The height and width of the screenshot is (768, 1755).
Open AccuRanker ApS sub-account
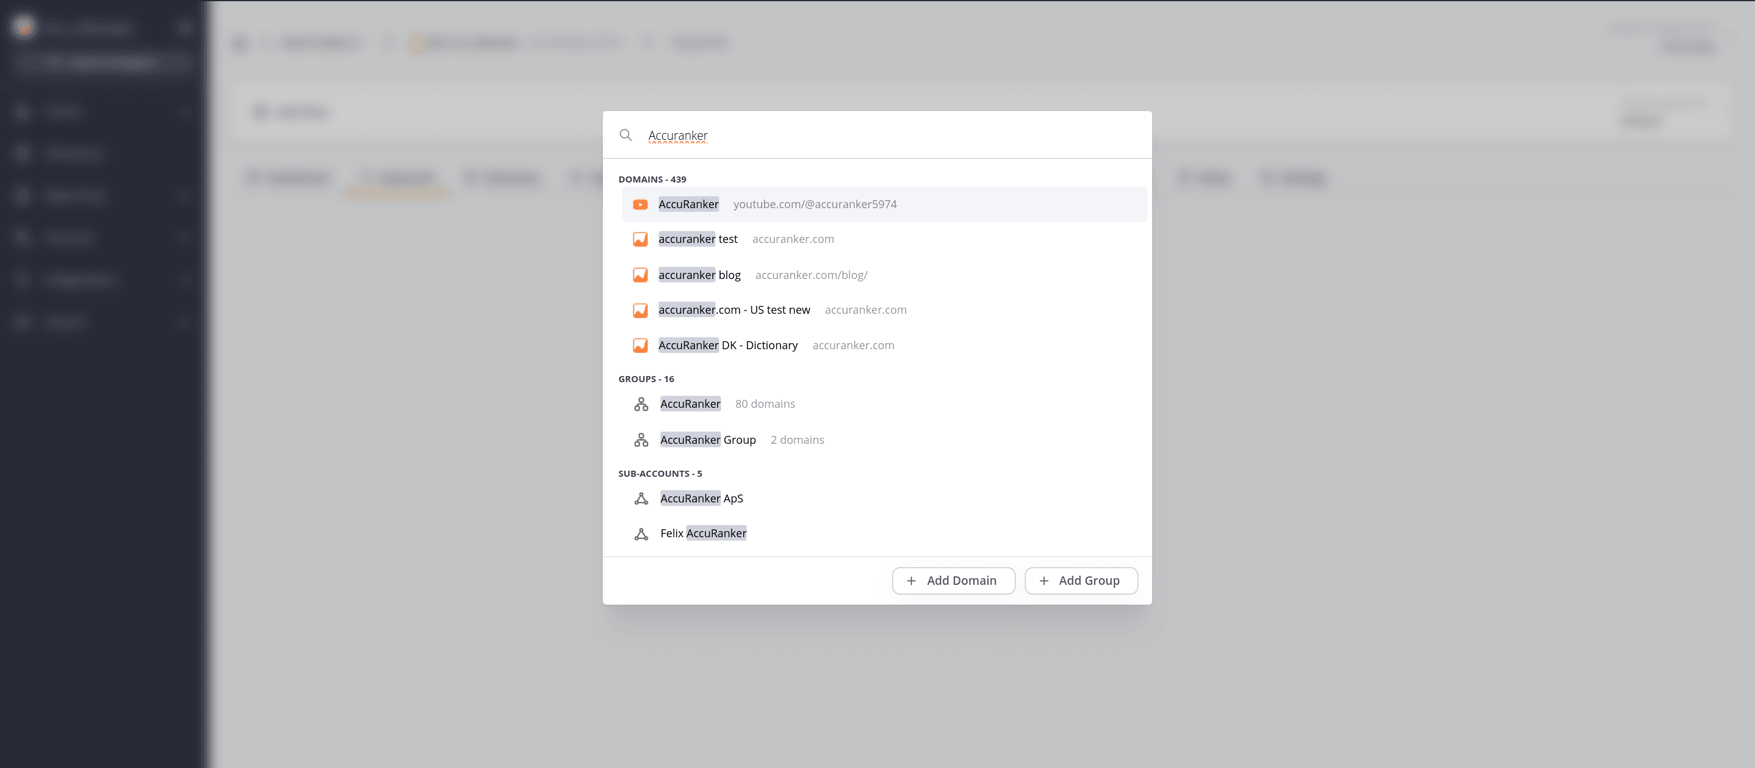pyautogui.click(x=884, y=499)
